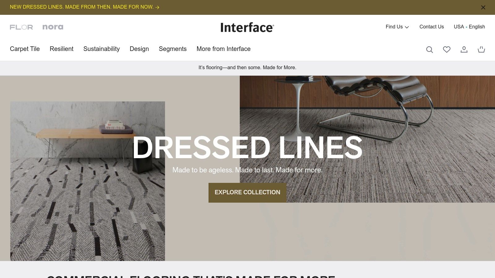Select the Resilient menu item
Image resolution: width=495 pixels, height=278 pixels.
62,49
